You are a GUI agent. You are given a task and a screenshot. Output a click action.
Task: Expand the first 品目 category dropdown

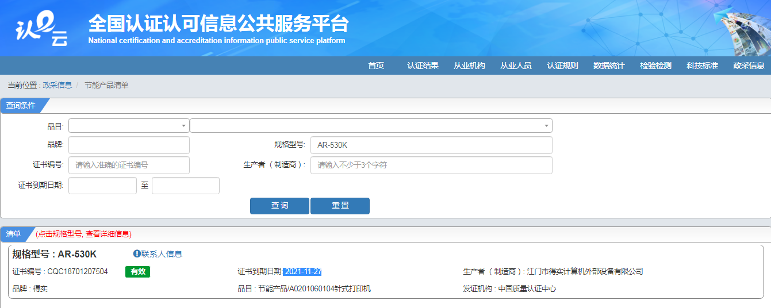pyautogui.click(x=129, y=125)
